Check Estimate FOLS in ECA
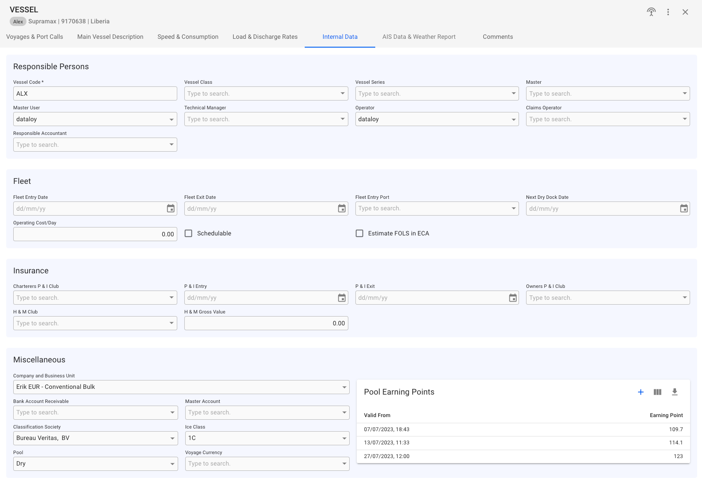This screenshot has width=702, height=481. tap(359, 234)
